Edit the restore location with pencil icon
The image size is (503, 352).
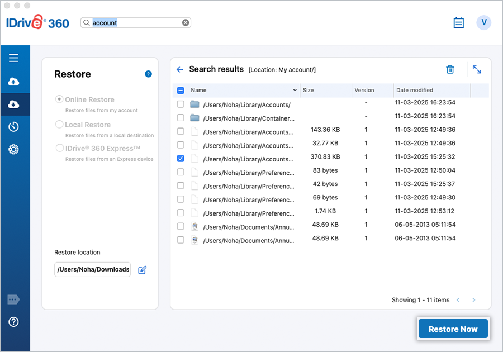tap(142, 270)
